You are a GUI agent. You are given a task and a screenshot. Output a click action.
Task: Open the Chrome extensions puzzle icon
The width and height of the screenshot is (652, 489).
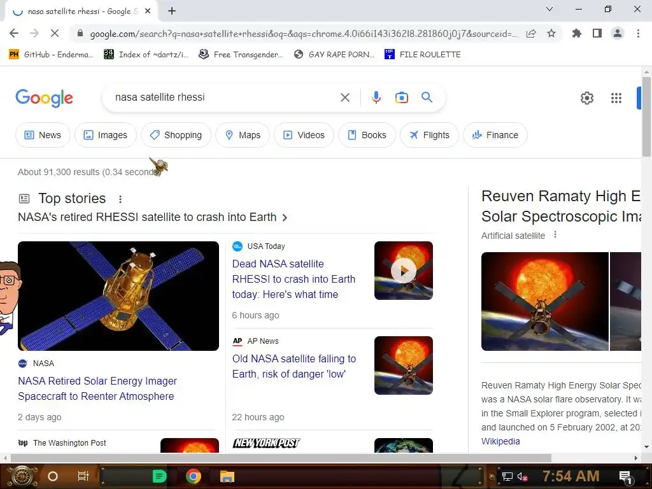pos(576,33)
